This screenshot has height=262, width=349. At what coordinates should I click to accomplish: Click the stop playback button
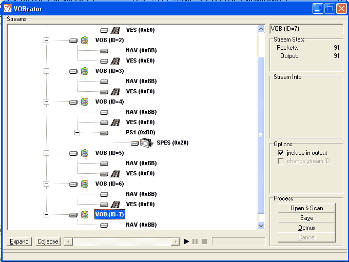click(x=204, y=241)
